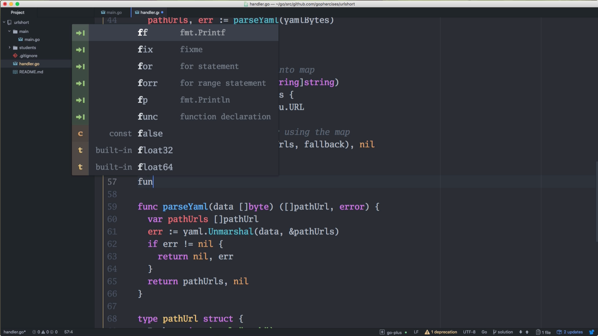
Task: Select the fmt.Printf autocomplete suggestion
Action: pyautogui.click(x=202, y=33)
